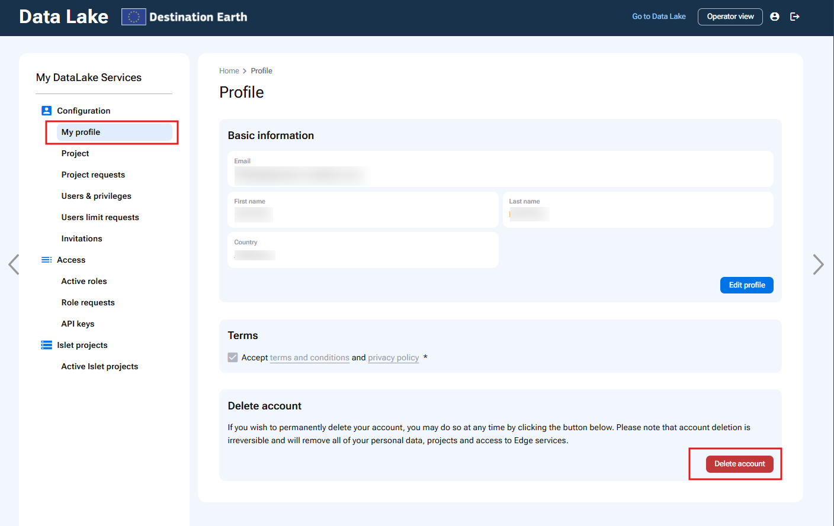The width and height of the screenshot is (834, 526).
Task: Open Active roles in sidebar
Action: (x=84, y=281)
